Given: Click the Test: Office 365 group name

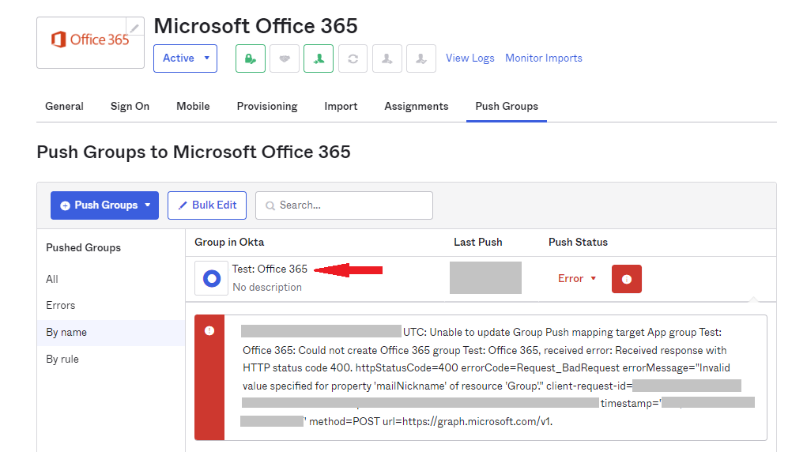Looking at the screenshot, I should pos(270,269).
